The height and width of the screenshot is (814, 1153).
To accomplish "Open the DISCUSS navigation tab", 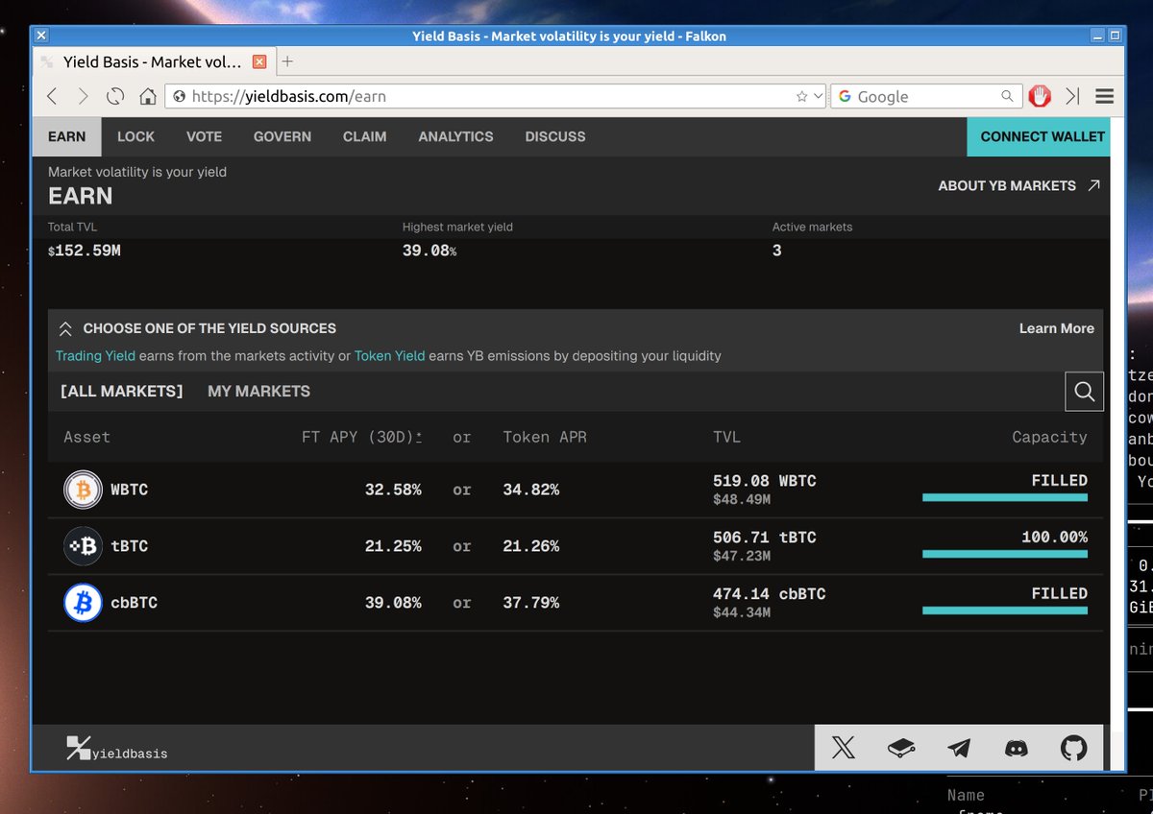I will click(555, 136).
